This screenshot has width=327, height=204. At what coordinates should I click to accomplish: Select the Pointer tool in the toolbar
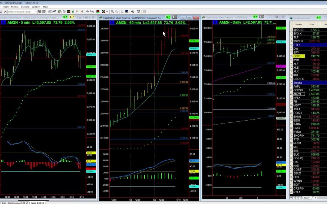coord(122,12)
